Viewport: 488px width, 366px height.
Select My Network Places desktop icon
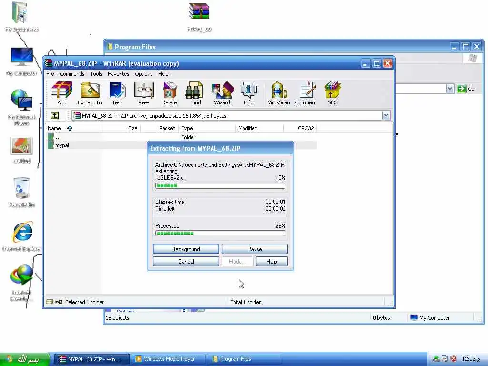[x=21, y=107]
